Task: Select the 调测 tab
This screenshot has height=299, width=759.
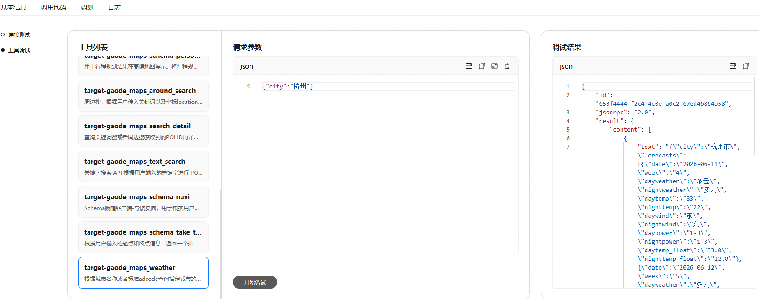Action: point(87,7)
